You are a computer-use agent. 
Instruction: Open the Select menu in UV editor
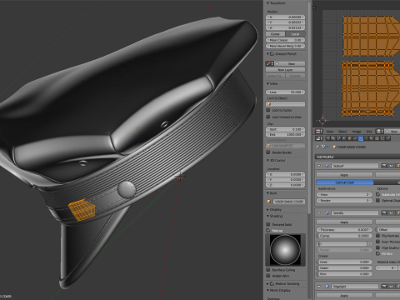[342, 132]
